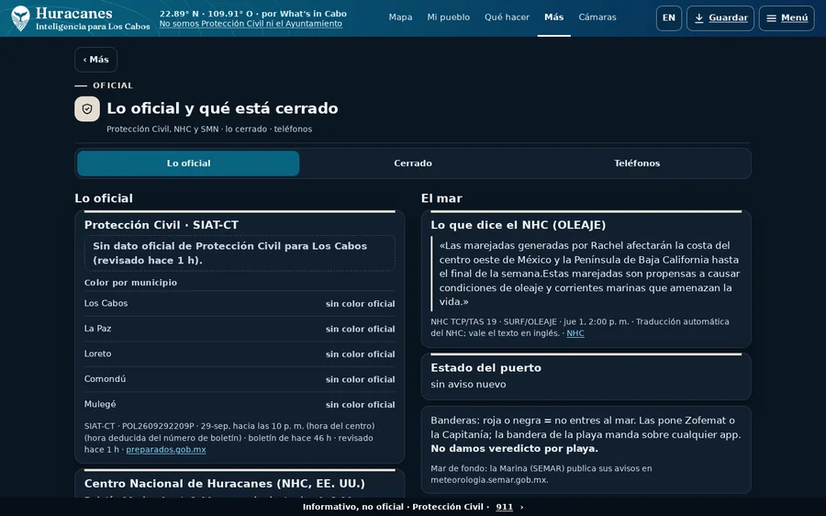Open Qué hacer in the top navigation
This screenshot has height=516, width=826.
[507, 17]
